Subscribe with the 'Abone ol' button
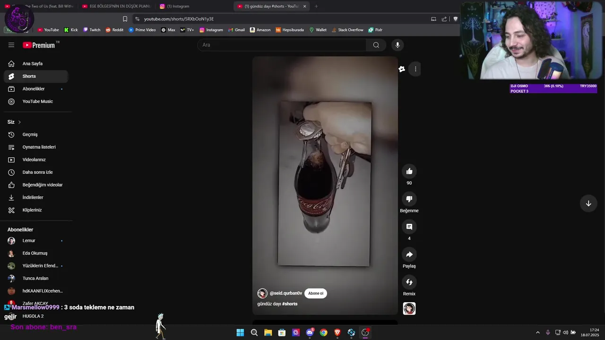The width and height of the screenshot is (605, 340). point(316,293)
